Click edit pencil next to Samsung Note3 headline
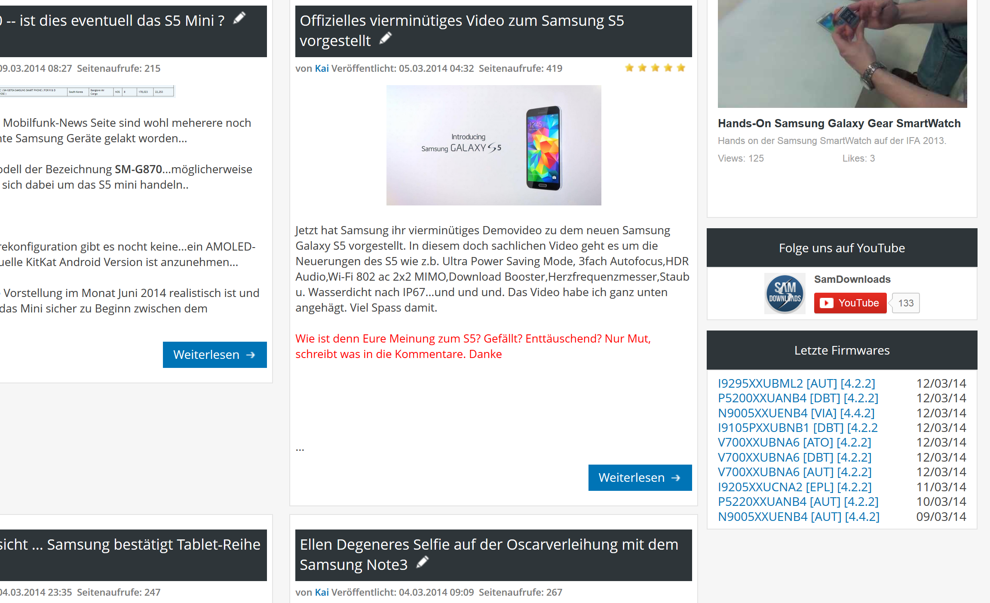The image size is (990, 603). pyautogui.click(x=422, y=562)
